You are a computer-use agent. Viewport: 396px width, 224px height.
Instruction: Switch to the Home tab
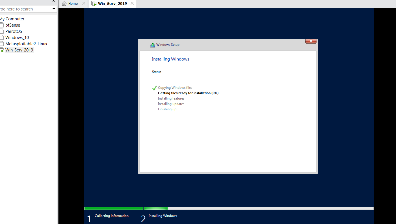(73, 4)
